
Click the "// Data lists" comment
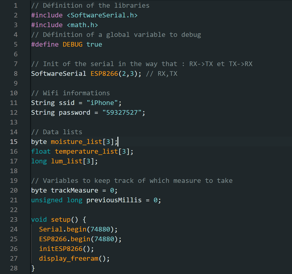(56, 132)
